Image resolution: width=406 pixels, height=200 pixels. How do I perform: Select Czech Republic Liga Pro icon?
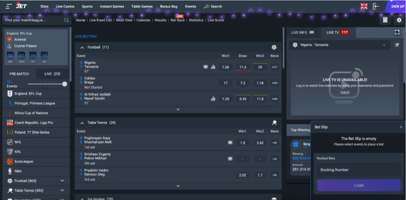point(10,123)
